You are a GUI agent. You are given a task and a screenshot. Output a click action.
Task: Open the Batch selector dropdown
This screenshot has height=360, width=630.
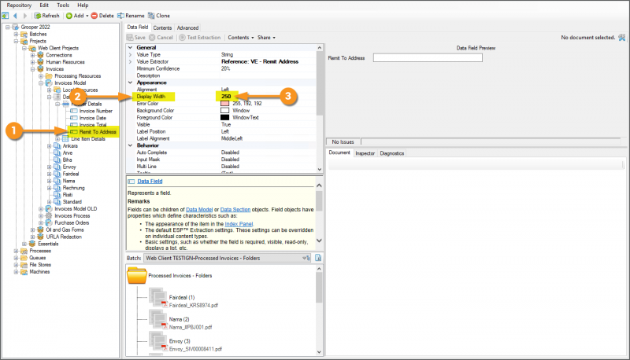click(306, 257)
